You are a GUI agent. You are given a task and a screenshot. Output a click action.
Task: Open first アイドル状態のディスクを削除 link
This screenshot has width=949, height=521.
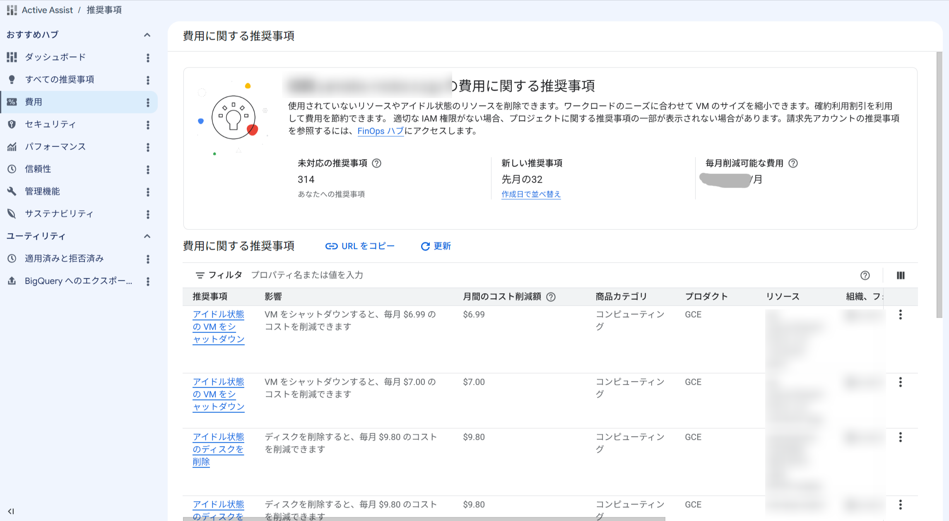[x=219, y=449]
